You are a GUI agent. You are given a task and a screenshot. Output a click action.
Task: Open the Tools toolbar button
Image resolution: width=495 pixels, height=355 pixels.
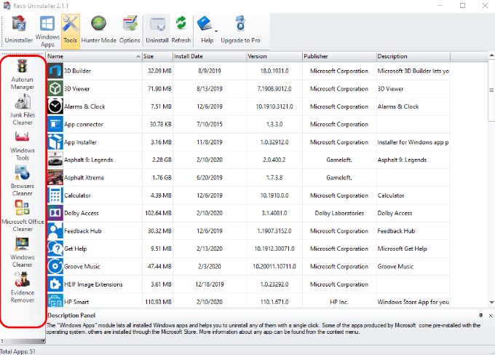tap(71, 31)
